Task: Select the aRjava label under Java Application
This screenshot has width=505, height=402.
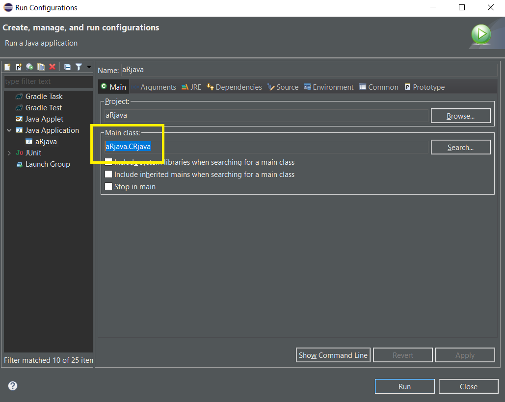Action: (46, 142)
